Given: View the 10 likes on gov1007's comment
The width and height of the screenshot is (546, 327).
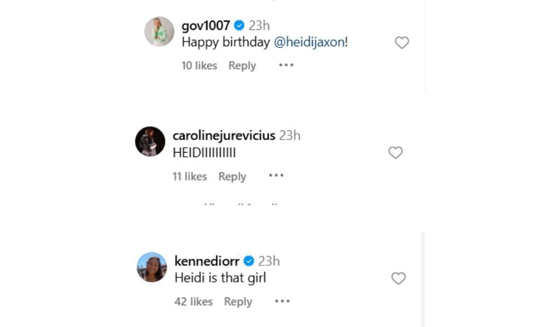Looking at the screenshot, I should [x=199, y=65].
